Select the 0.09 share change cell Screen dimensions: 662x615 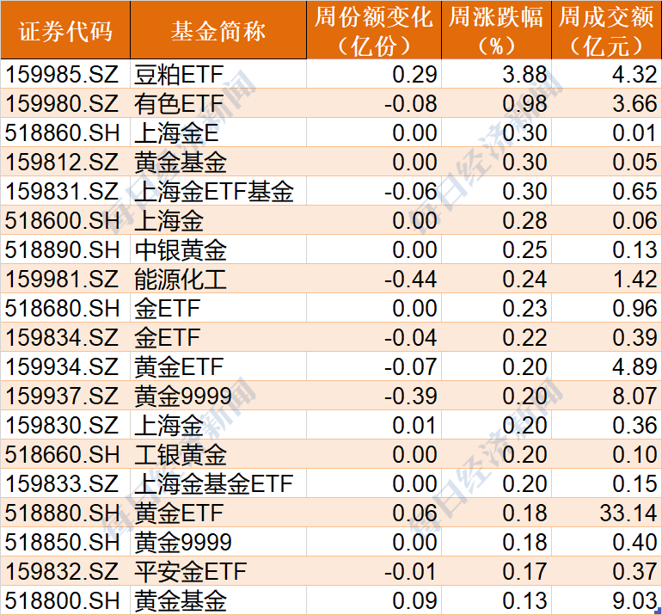[374, 600]
